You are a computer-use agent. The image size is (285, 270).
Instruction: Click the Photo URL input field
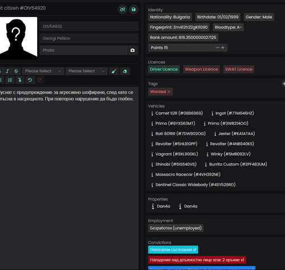tap(83, 50)
